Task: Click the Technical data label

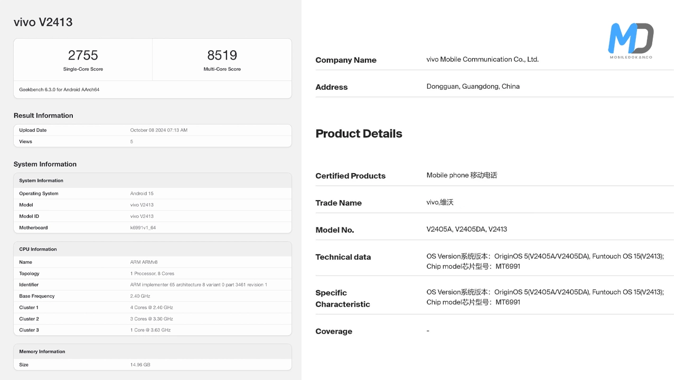Action: click(x=343, y=257)
